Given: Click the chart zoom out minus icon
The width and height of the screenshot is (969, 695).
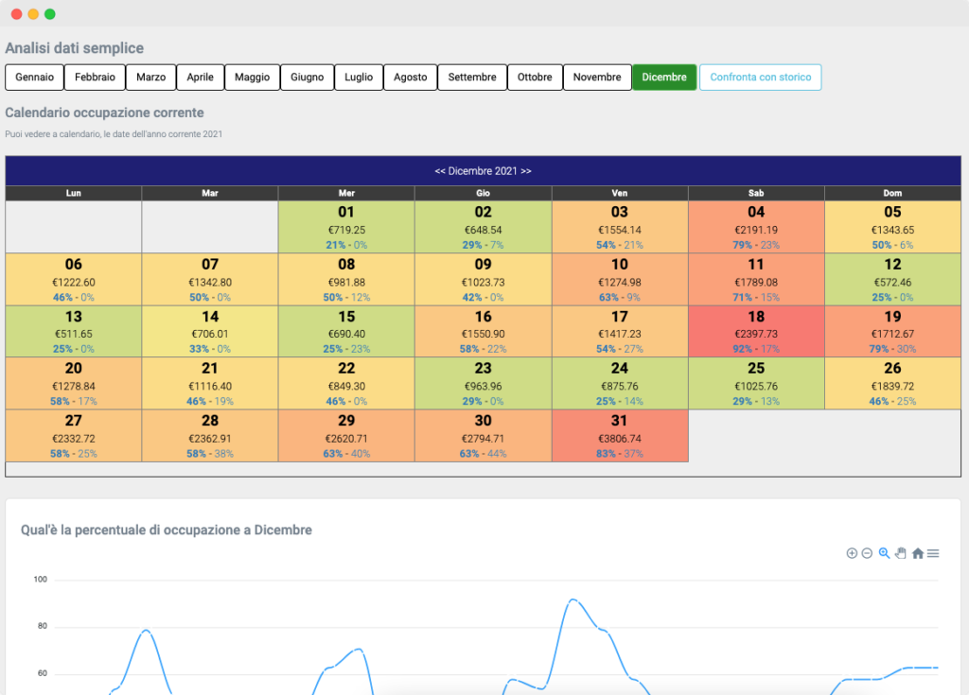Looking at the screenshot, I should 867,553.
